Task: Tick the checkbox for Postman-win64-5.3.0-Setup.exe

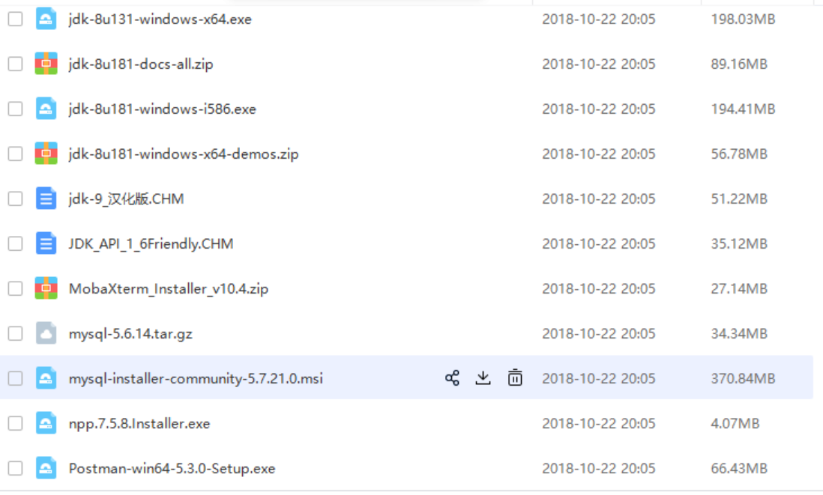Action: [x=15, y=468]
